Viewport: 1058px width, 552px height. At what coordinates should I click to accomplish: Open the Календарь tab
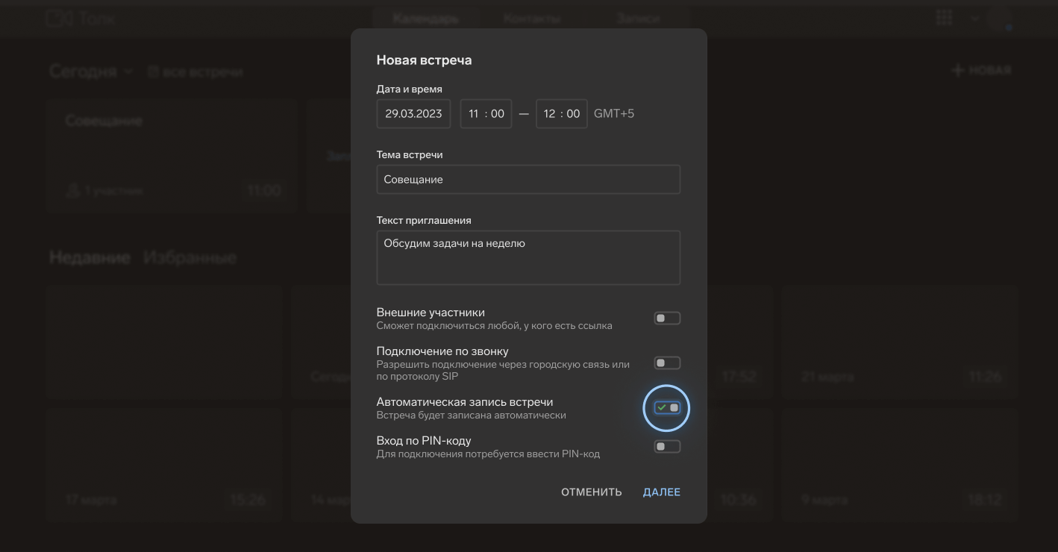(x=425, y=19)
